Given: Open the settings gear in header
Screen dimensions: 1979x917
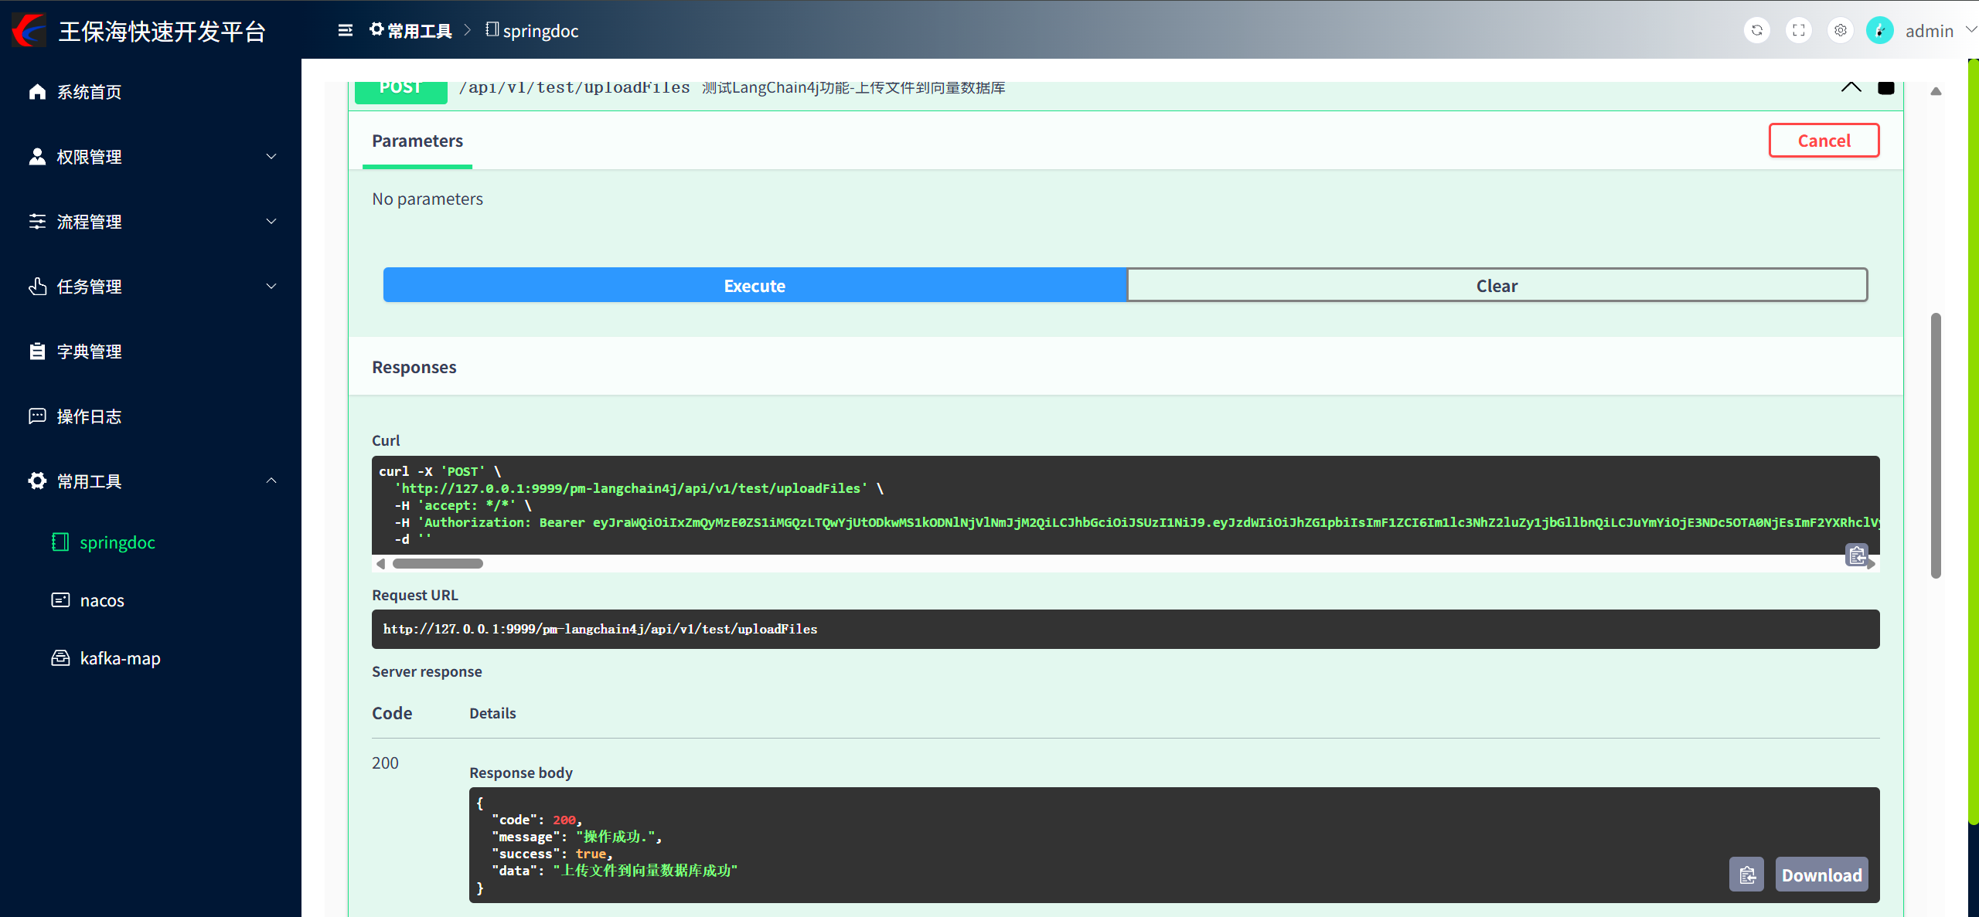Looking at the screenshot, I should tap(1841, 30).
